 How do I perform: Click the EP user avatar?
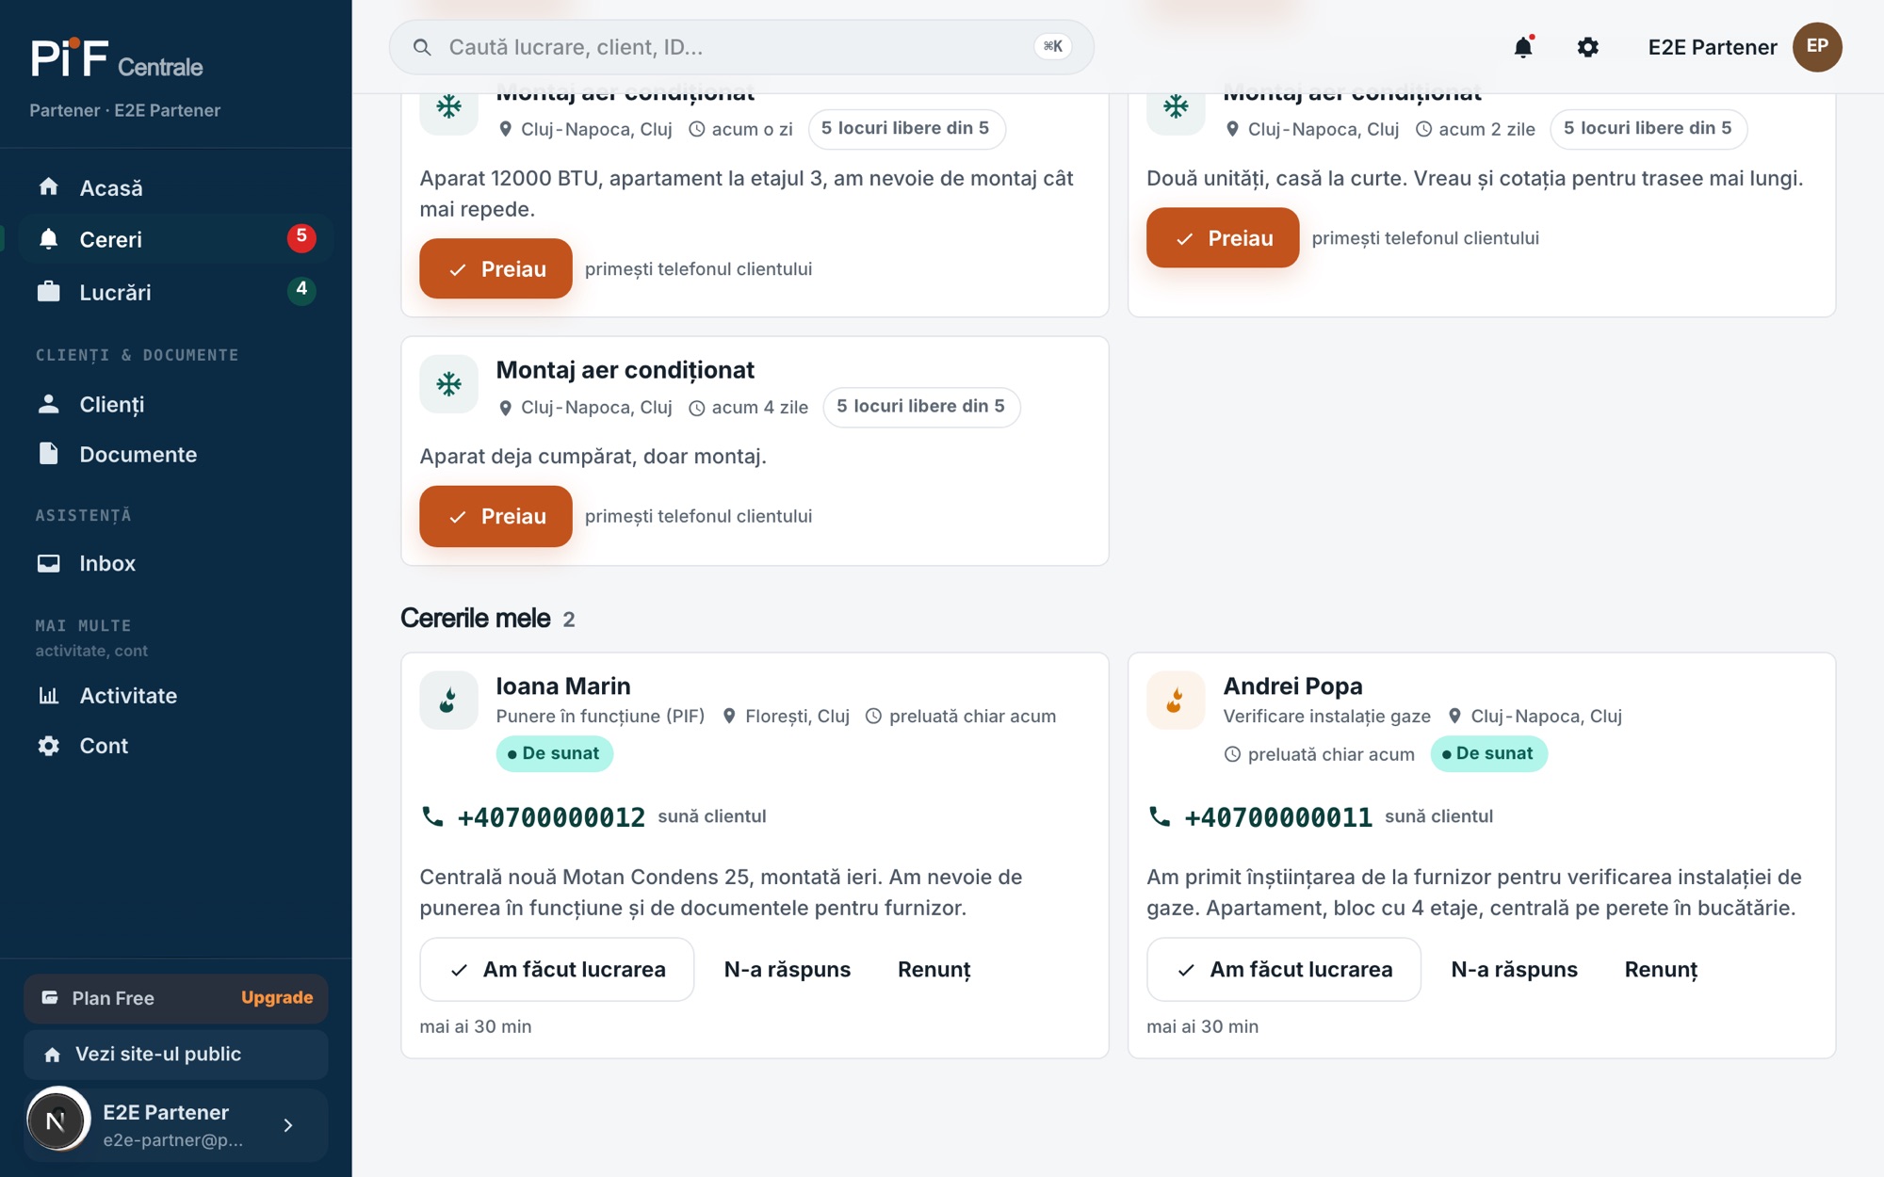1817,47
